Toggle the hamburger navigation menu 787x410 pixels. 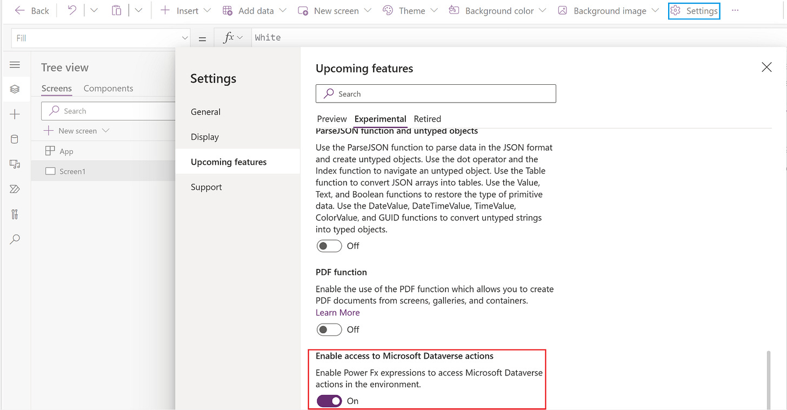[x=15, y=65]
